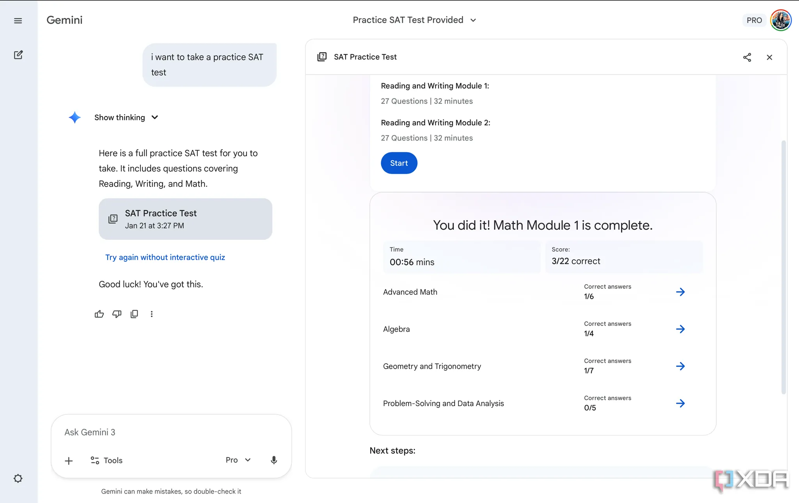Click the Problem-Solving and Data Analysis label
The height and width of the screenshot is (503, 799).
click(x=444, y=403)
